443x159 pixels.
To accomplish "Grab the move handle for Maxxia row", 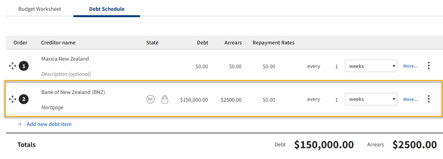I will pyautogui.click(x=12, y=66).
